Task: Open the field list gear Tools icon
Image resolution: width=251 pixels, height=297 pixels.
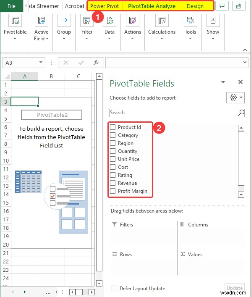Action: point(235,97)
